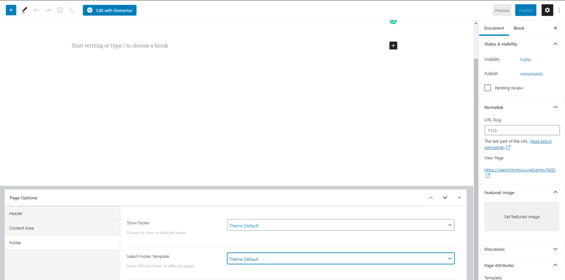Click Set featured image area
The width and height of the screenshot is (565, 280).
coord(522,216)
